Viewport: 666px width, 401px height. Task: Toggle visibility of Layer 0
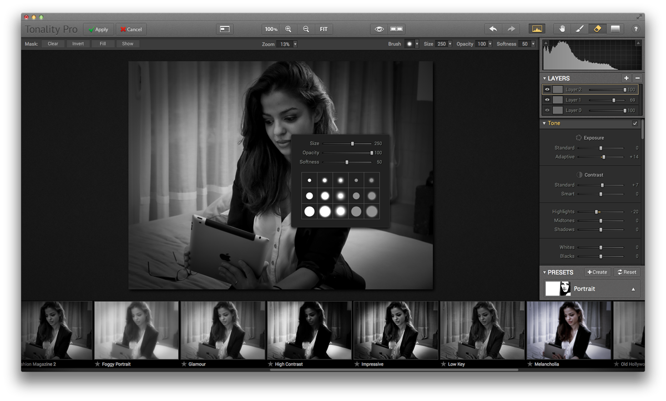tap(547, 110)
